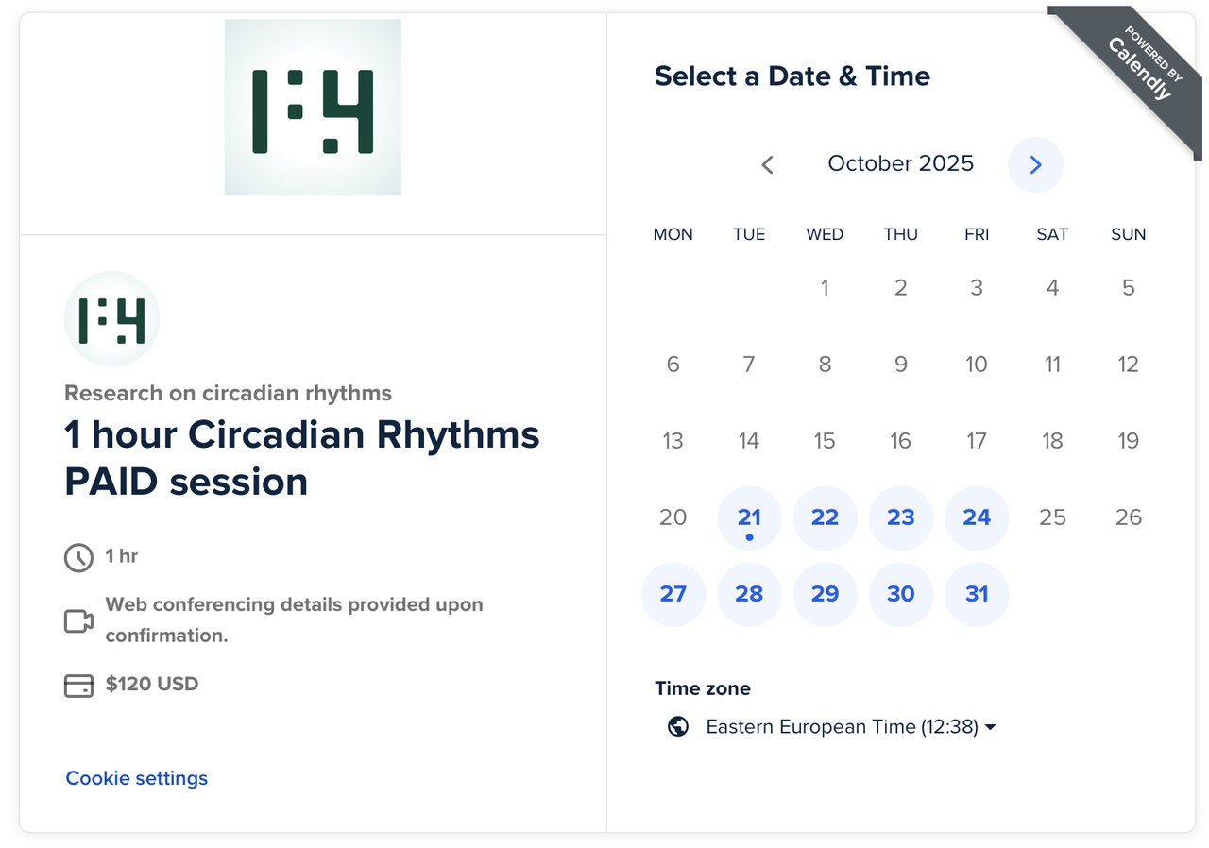Select October 22 date

[x=825, y=517]
